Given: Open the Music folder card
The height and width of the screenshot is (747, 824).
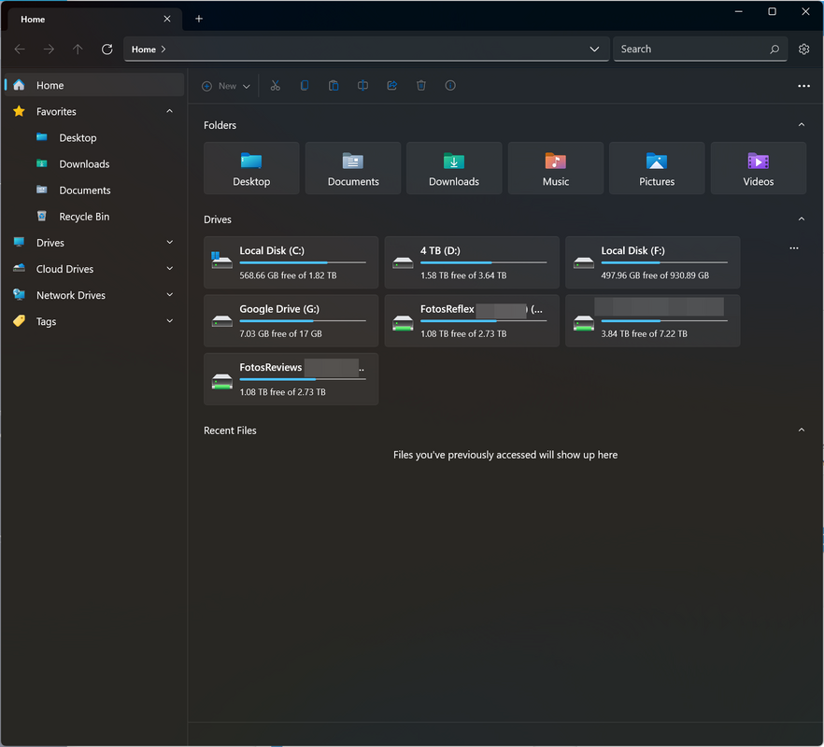Looking at the screenshot, I should click(556, 168).
